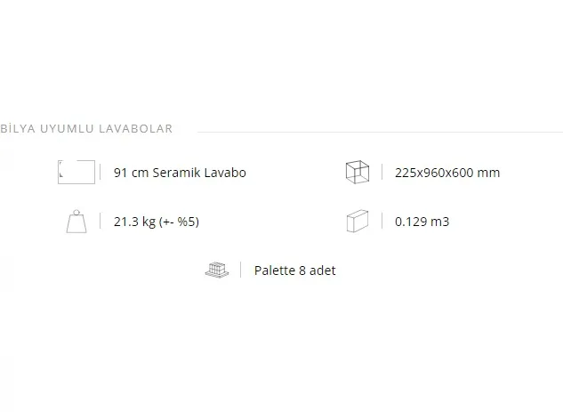Click the vertical separator beside the weight icon

click(x=101, y=221)
